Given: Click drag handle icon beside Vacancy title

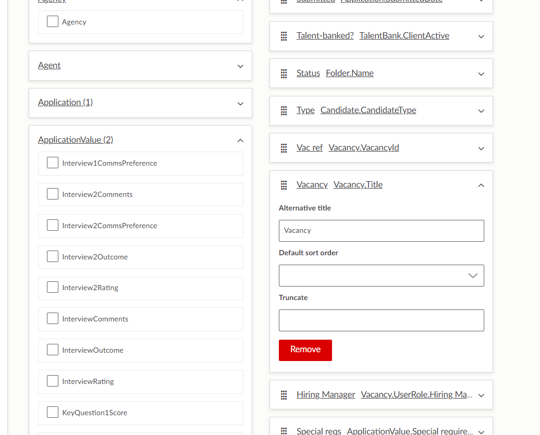Looking at the screenshot, I should pyautogui.click(x=284, y=185).
